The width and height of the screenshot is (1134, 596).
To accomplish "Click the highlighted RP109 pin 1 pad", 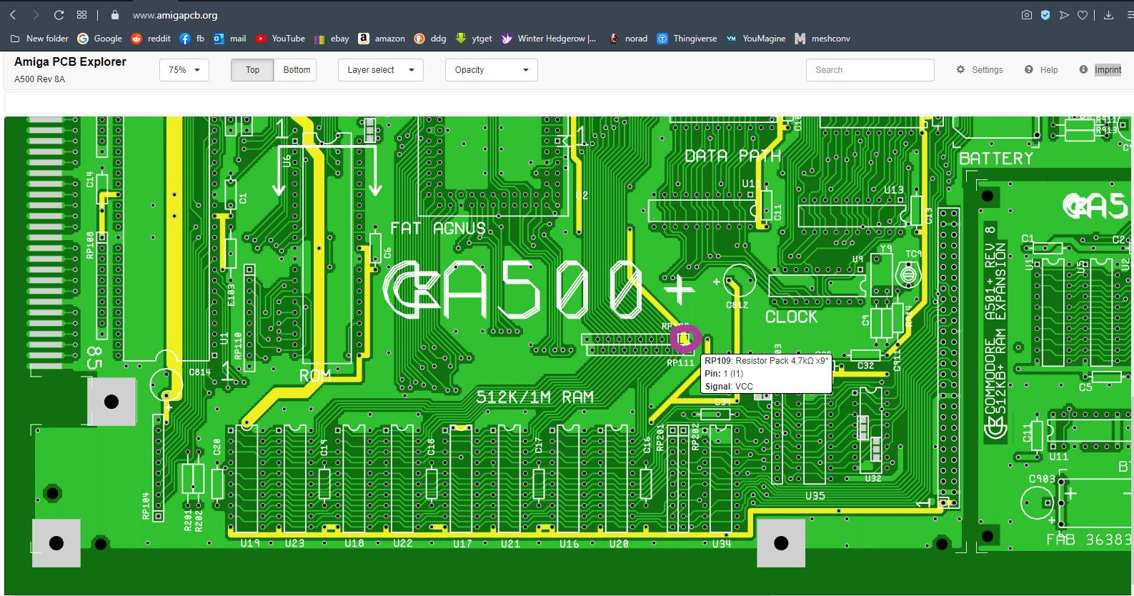I will click(685, 339).
